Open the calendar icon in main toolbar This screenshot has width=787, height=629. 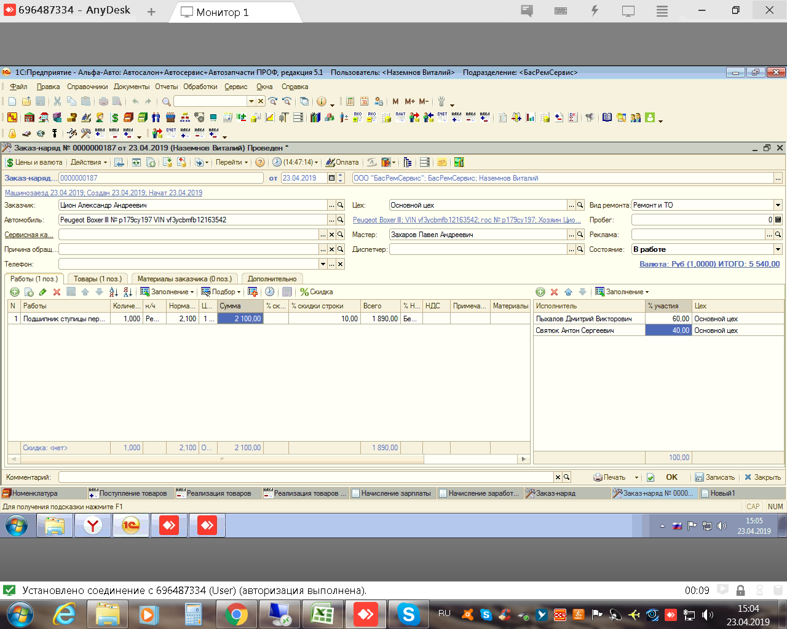(364, 101)
